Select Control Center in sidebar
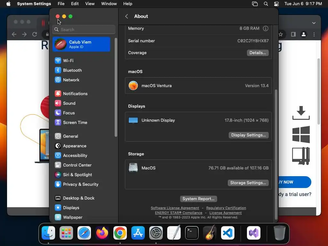The image size is (328, 246). pos(73,165)
